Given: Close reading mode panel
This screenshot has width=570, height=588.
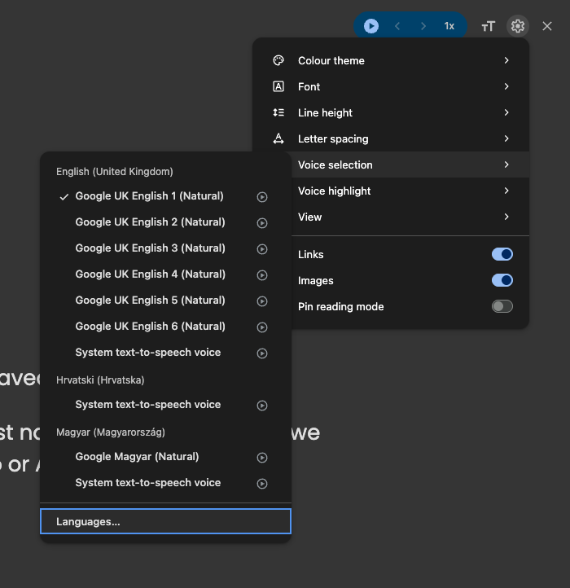Looking at the screenshot, I should click(547, 26).
